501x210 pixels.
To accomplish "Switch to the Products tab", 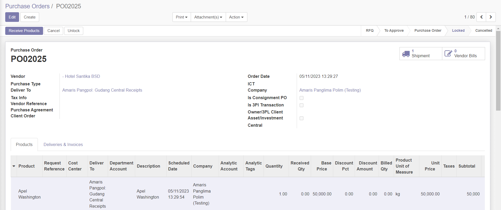I will 24,144.
